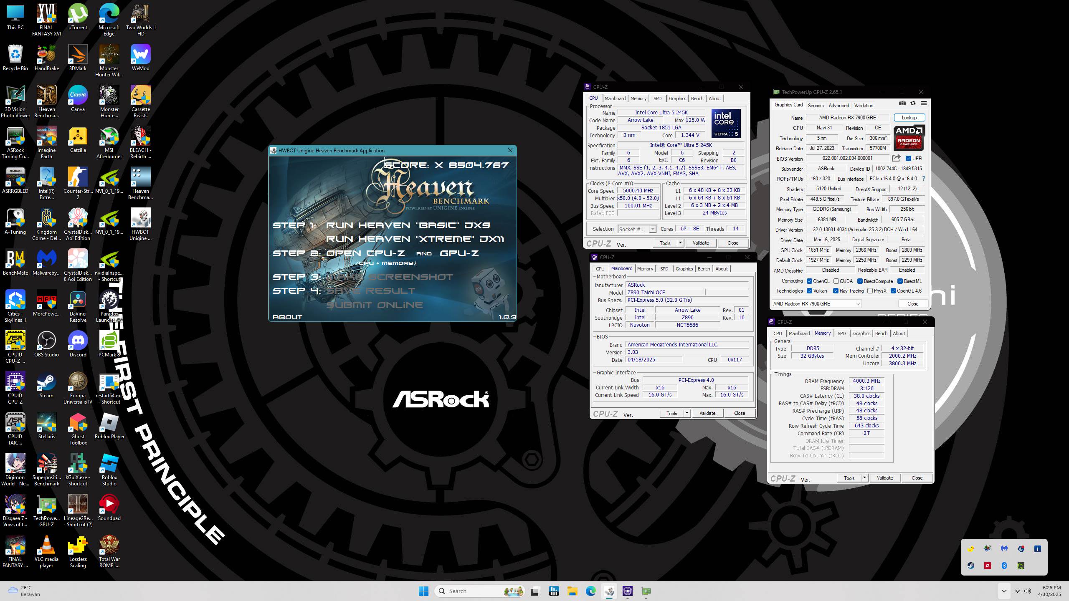Click RUN HEAVEN "BASIC" DX9

point(408,225)
